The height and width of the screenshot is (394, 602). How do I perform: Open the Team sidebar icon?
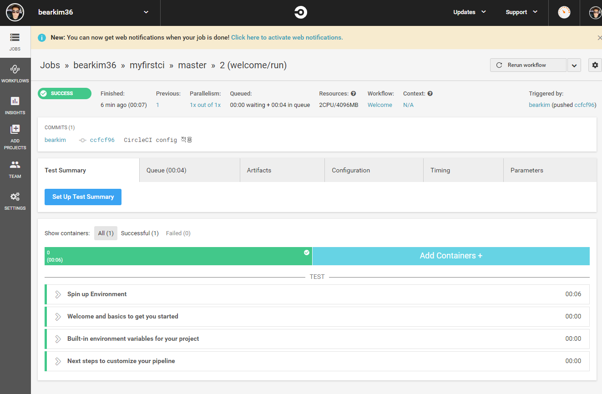click(15, 169)
